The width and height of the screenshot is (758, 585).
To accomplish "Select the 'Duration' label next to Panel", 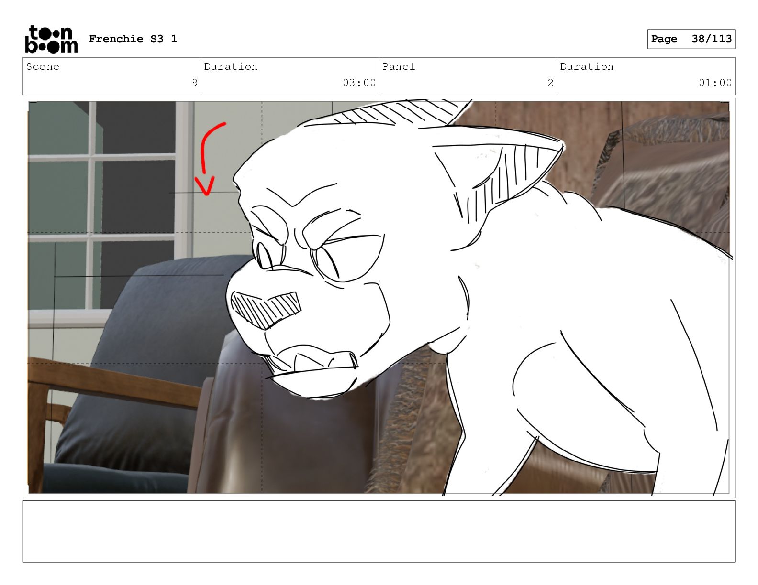I will [x=587, y=66].
